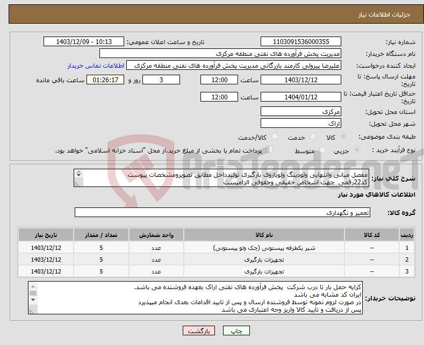Click the delivery city field اراک

[x=301, y=123]
